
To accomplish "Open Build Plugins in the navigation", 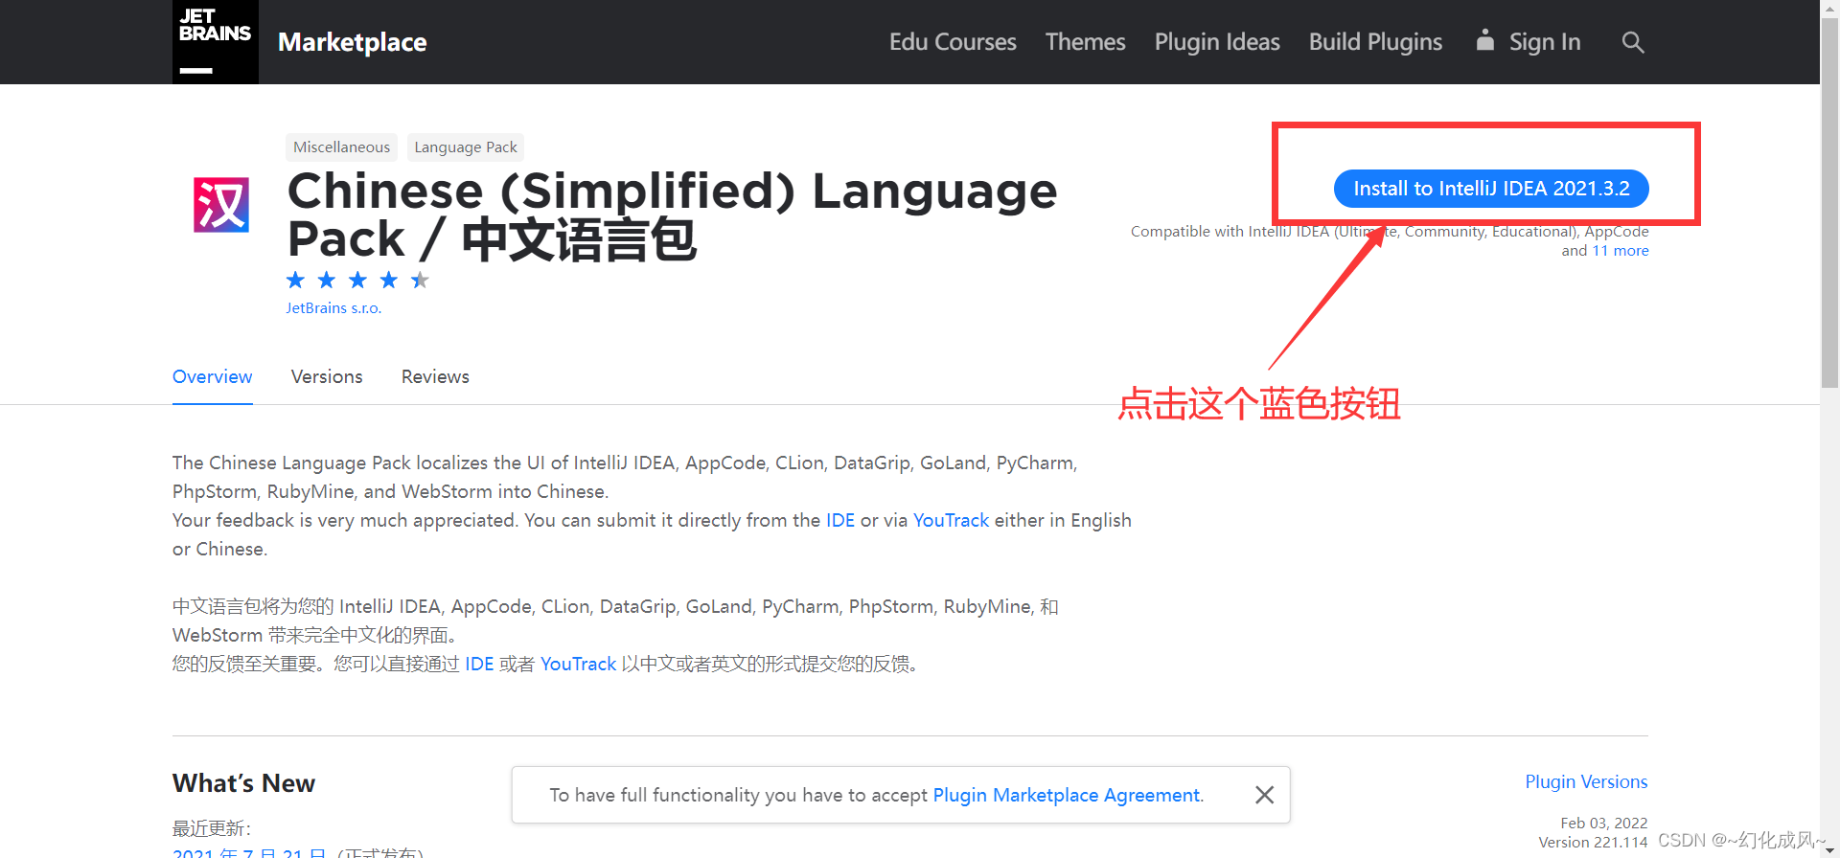I will click(x=1375, y=42).
